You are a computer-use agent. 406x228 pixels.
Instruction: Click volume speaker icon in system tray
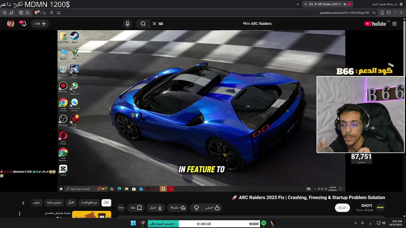click(x=384, y=223)
